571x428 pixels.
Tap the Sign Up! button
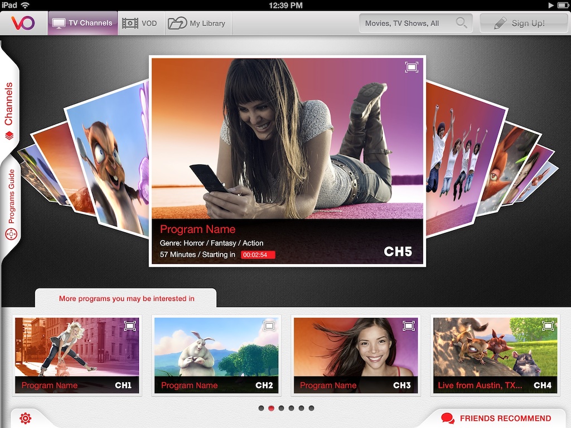[x=523, y=23]
